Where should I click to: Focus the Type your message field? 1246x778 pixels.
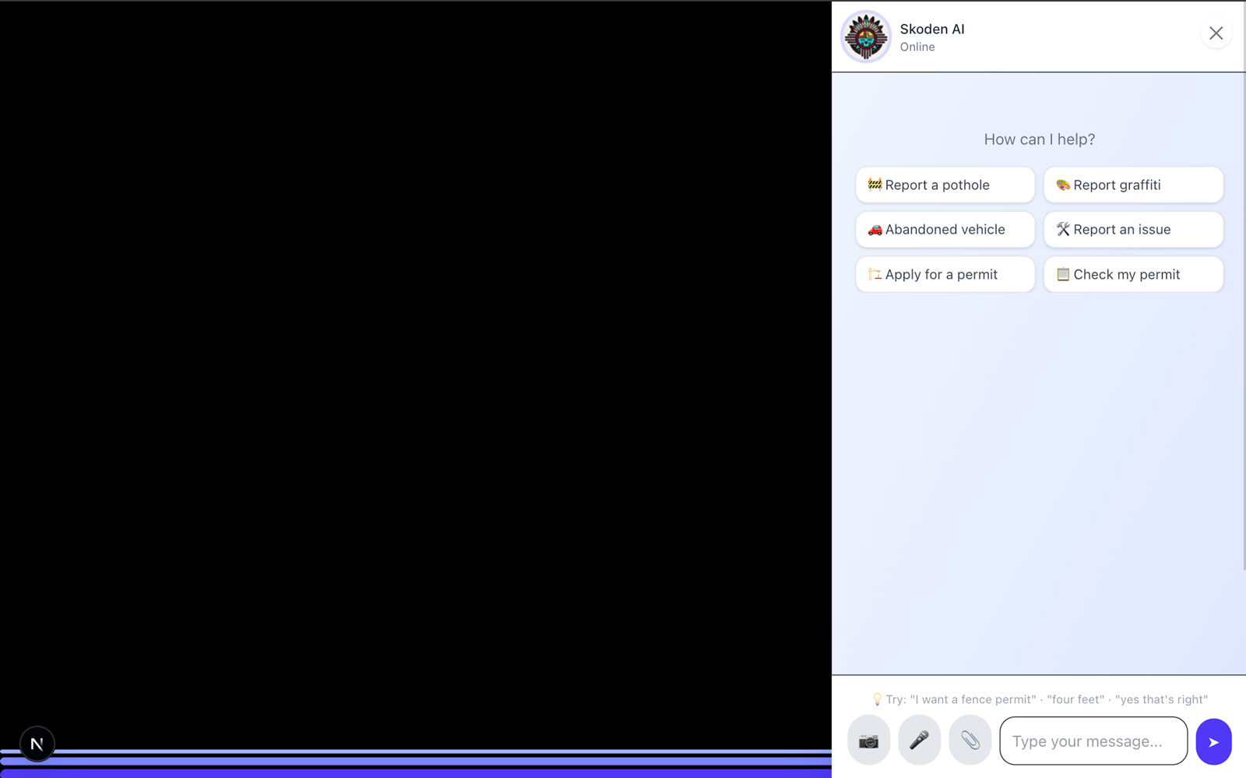click(1093, 741)
